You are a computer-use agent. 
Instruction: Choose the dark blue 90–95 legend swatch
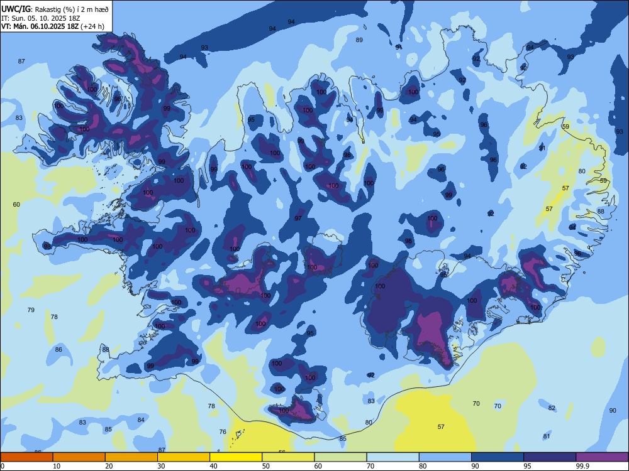498,457
